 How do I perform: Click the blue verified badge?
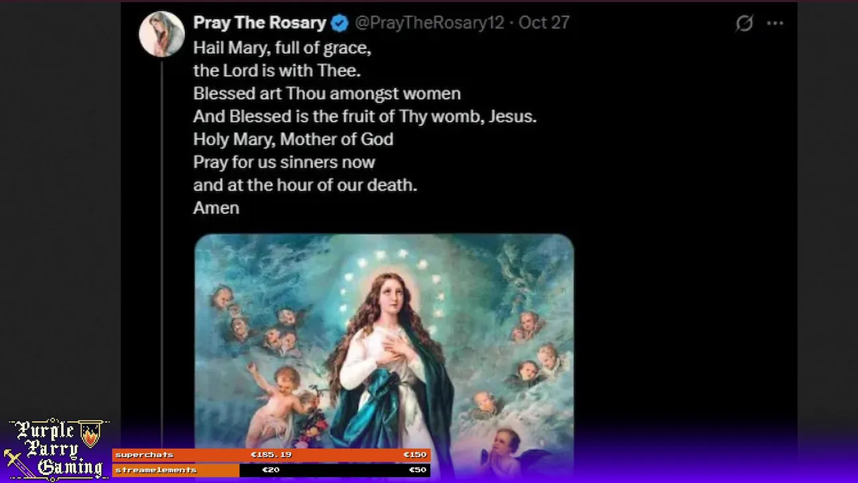pyautogui.click(x=340, y=23)
